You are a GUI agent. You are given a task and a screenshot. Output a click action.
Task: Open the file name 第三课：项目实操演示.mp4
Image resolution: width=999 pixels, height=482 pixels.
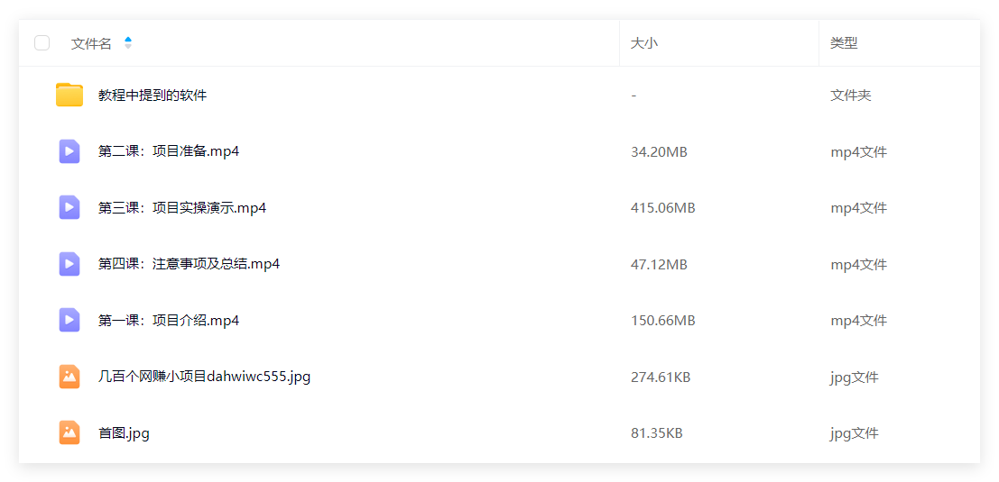click(x=182, y=208)
